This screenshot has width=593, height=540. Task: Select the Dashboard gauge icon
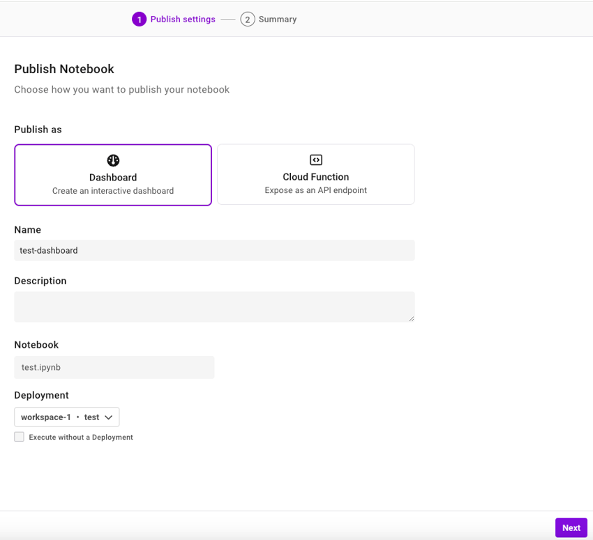pyautogui.click(x=113, y=160)
